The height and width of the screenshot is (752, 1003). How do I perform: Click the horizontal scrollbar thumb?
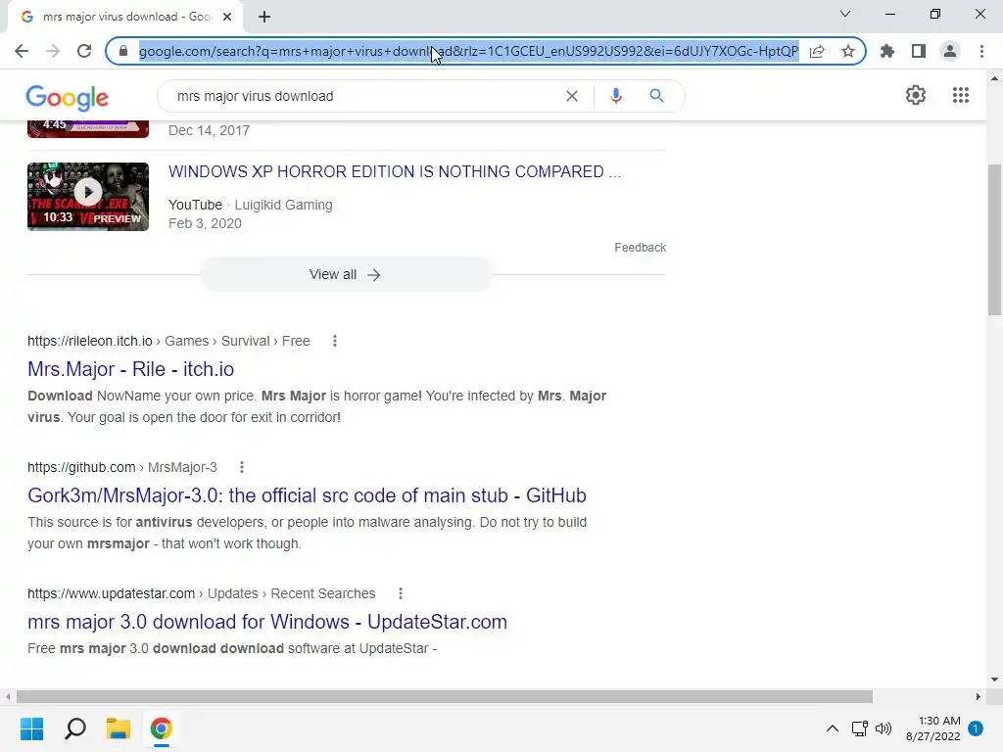(x=445, y=696)
